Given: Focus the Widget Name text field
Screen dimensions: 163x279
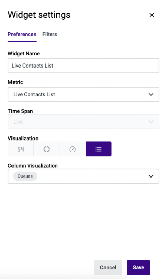Looking at the screenshot, I should pyautogui.click(x=84, y=66).
